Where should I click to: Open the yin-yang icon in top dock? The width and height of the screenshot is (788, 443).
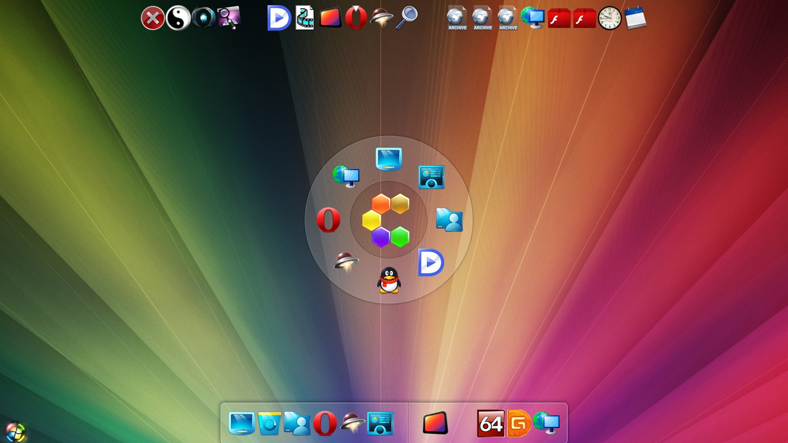pyautogui.click(x=178, y=18)
